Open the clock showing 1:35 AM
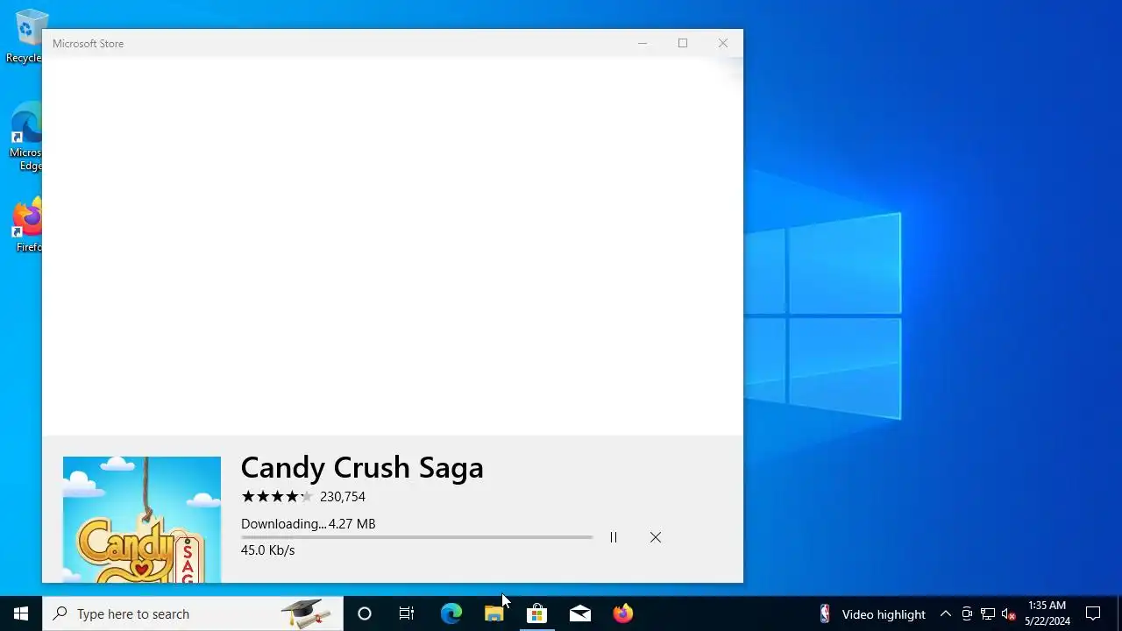The width and height of the screenshot is (1122, 631). [x=1047, y=613]
